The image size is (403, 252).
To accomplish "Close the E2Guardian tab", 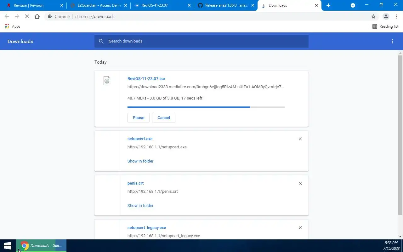I will tap(126, 5).
